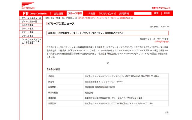The height and width of the screenshot is (120, 192).
Task: Open the IR情報 menu
Action: pos(91,13)
